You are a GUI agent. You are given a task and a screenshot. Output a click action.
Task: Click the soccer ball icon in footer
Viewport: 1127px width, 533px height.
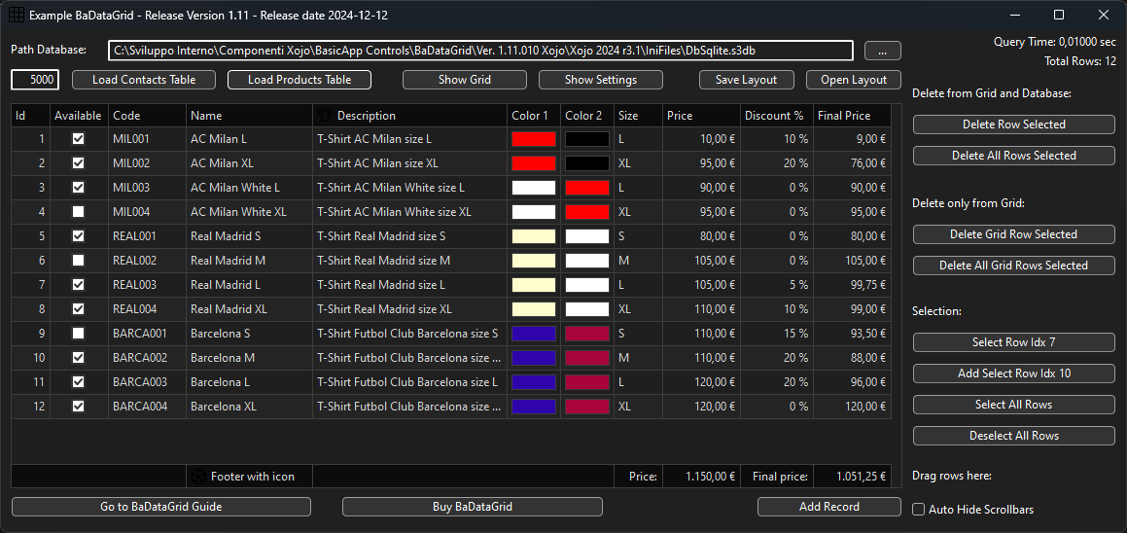tap(198, 477)
